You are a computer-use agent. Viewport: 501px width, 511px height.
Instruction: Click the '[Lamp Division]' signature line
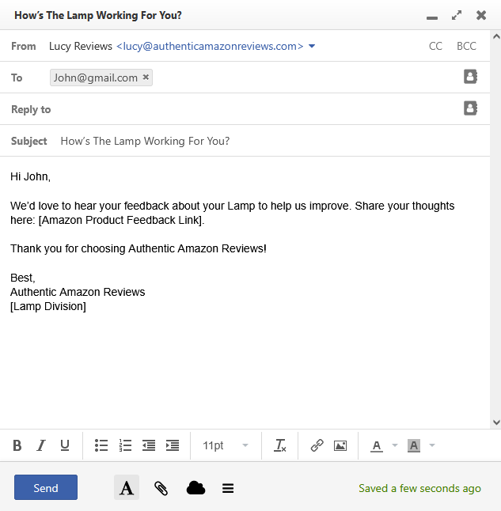pyautogui.click(x=48, y=306)
